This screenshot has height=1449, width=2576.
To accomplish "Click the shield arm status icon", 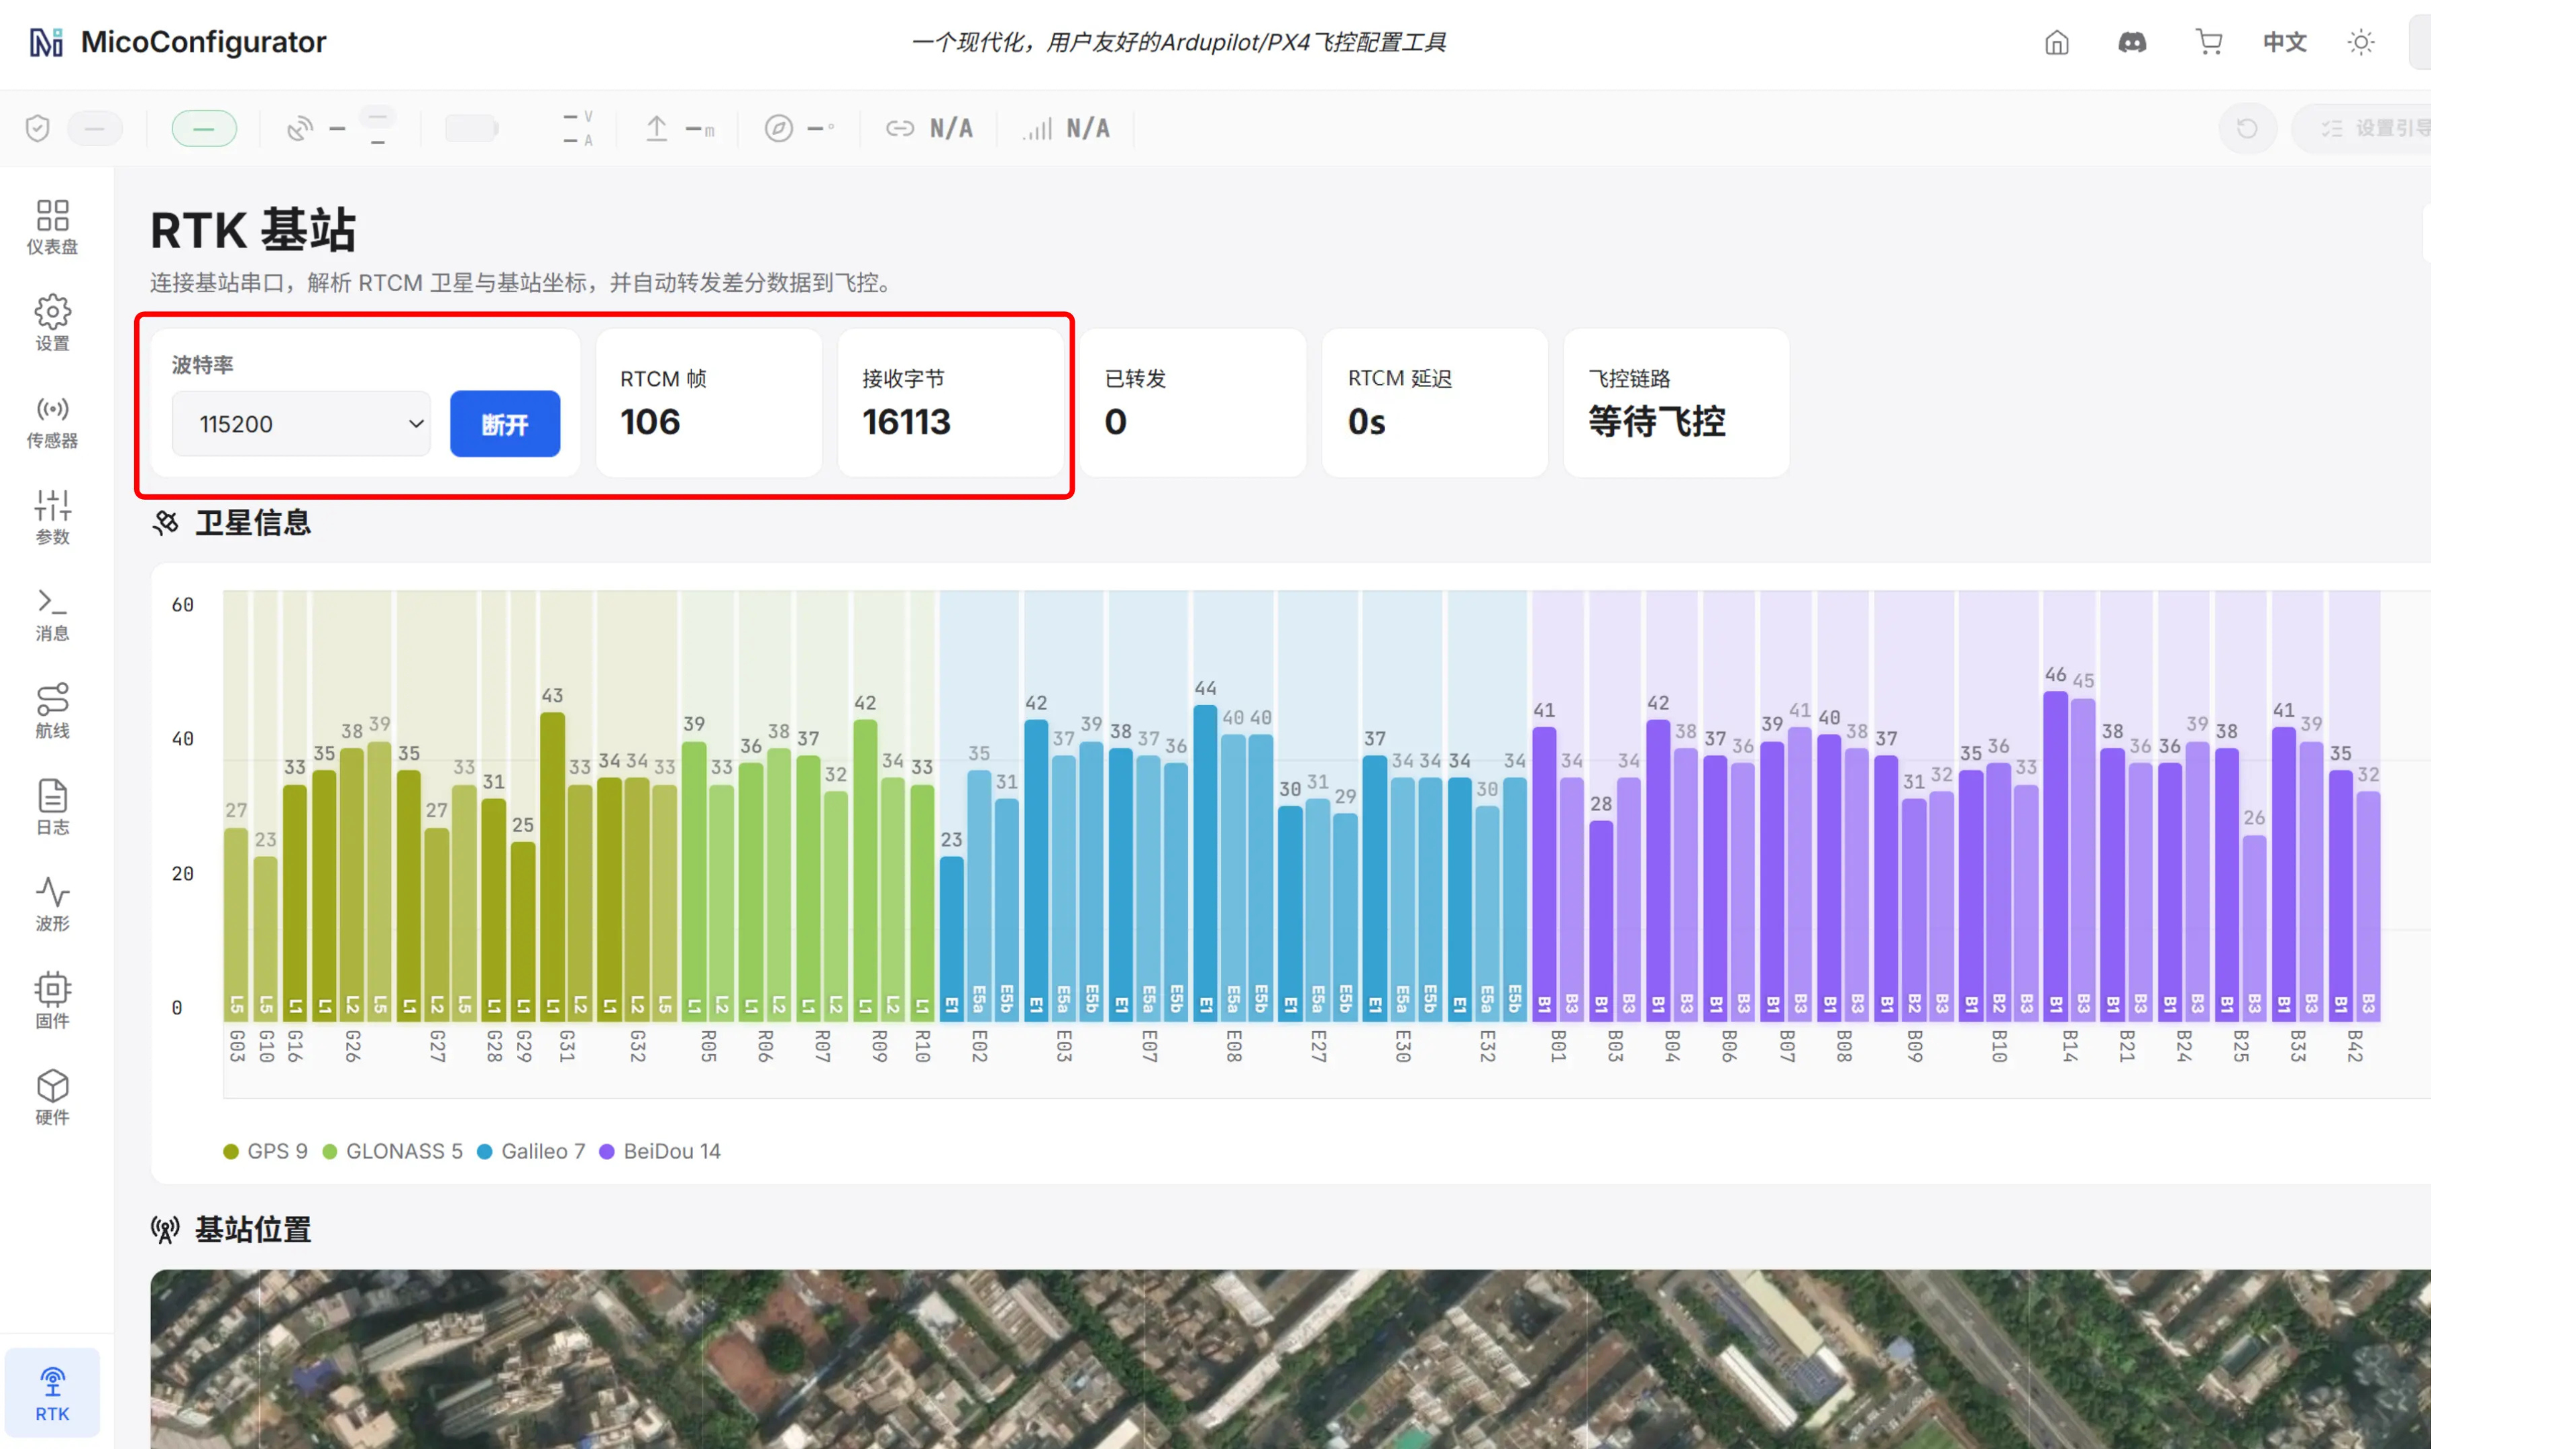I will point(38,128).
